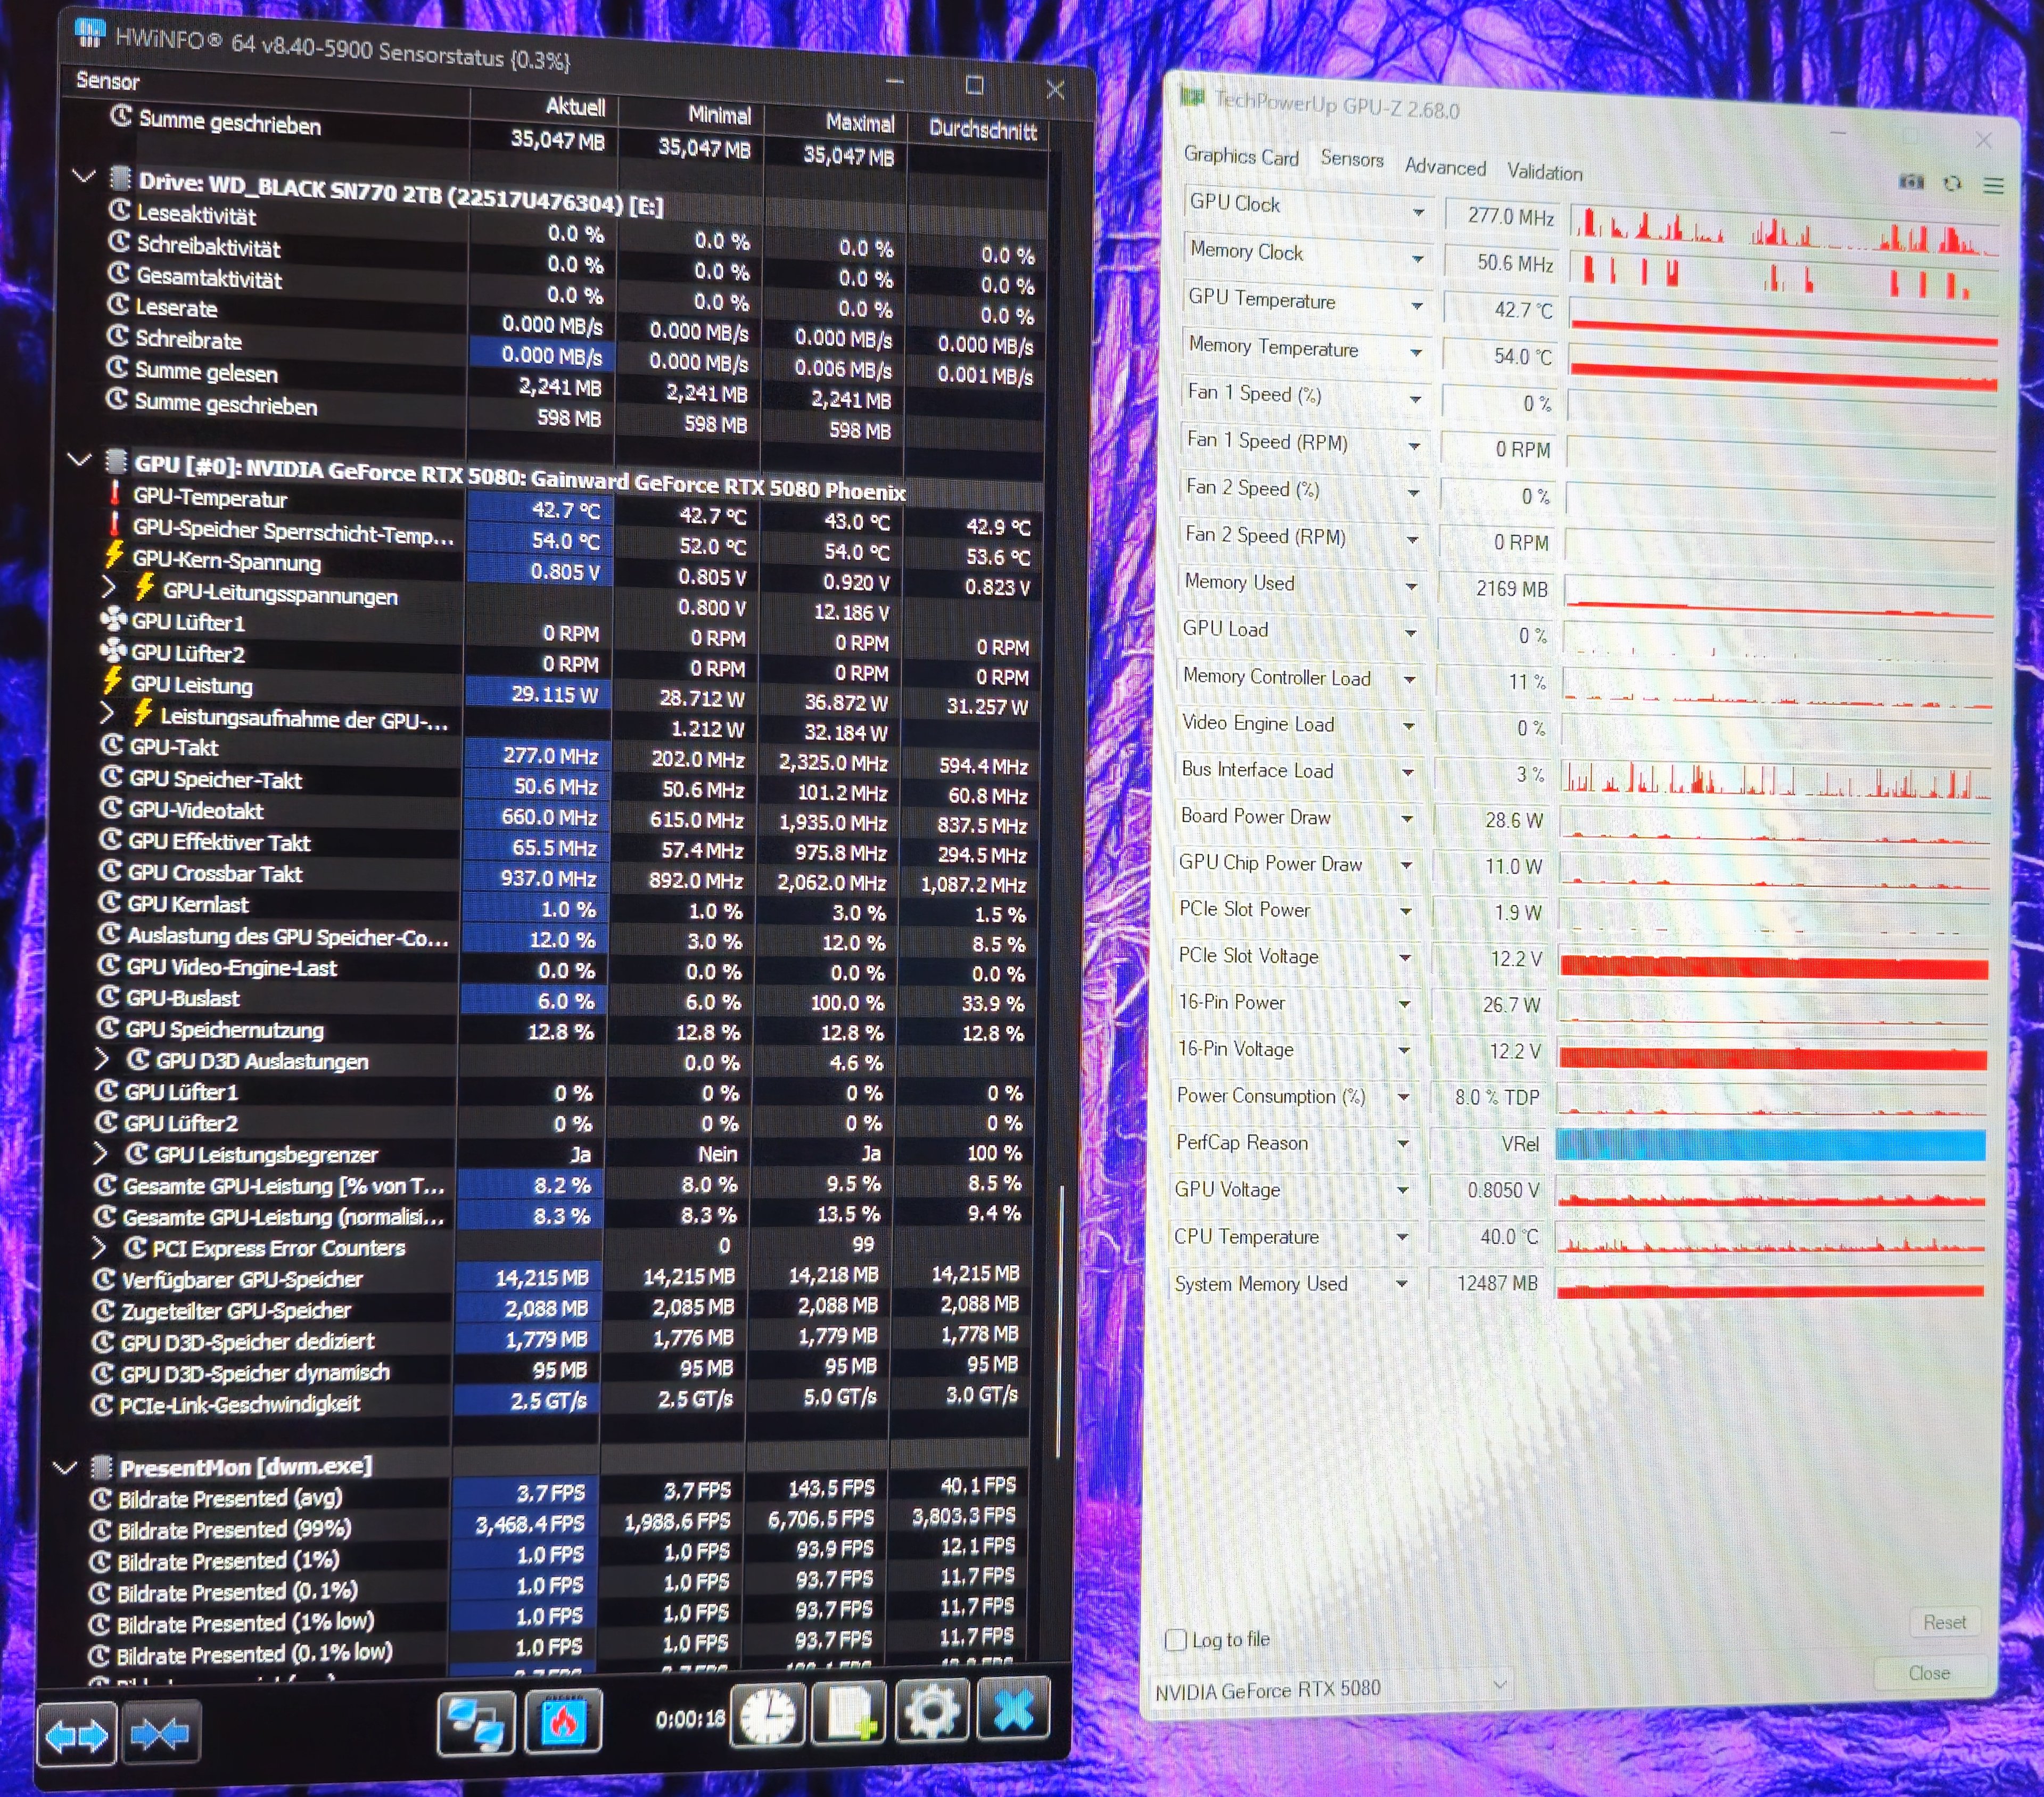Click the red flame chip icon
2044x1797 pixels.
click(563, 1721)
